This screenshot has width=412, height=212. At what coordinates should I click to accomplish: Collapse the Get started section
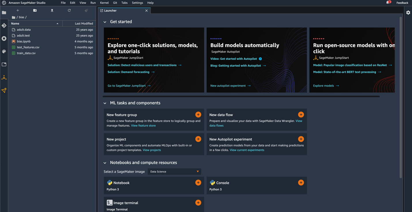pos(105,22)
